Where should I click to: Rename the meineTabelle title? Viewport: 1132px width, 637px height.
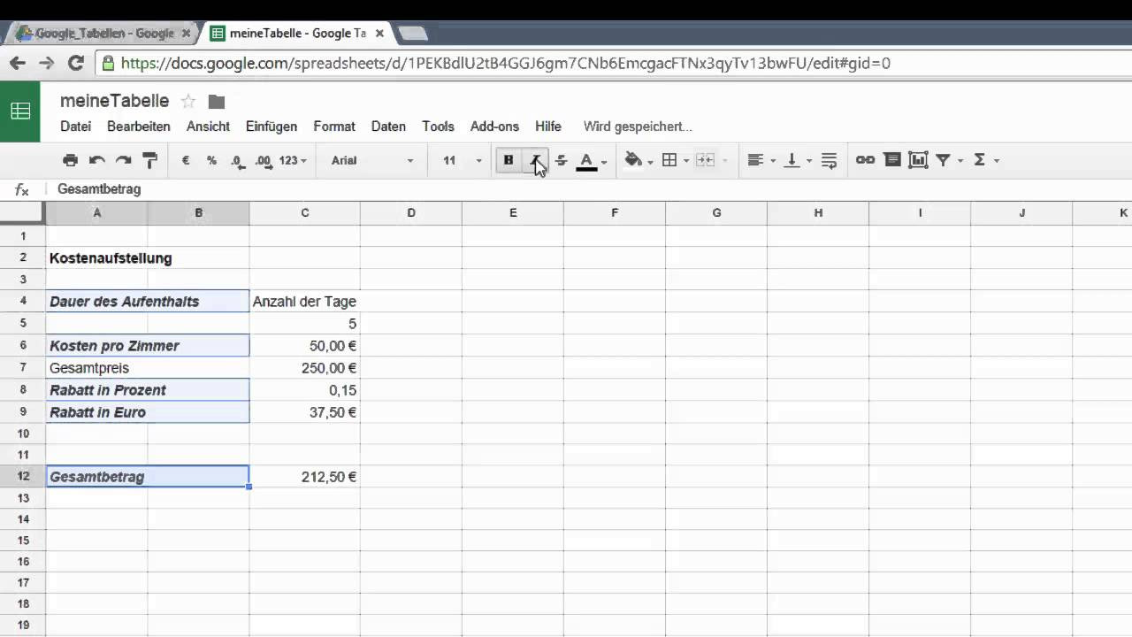[x=114, y=101]
